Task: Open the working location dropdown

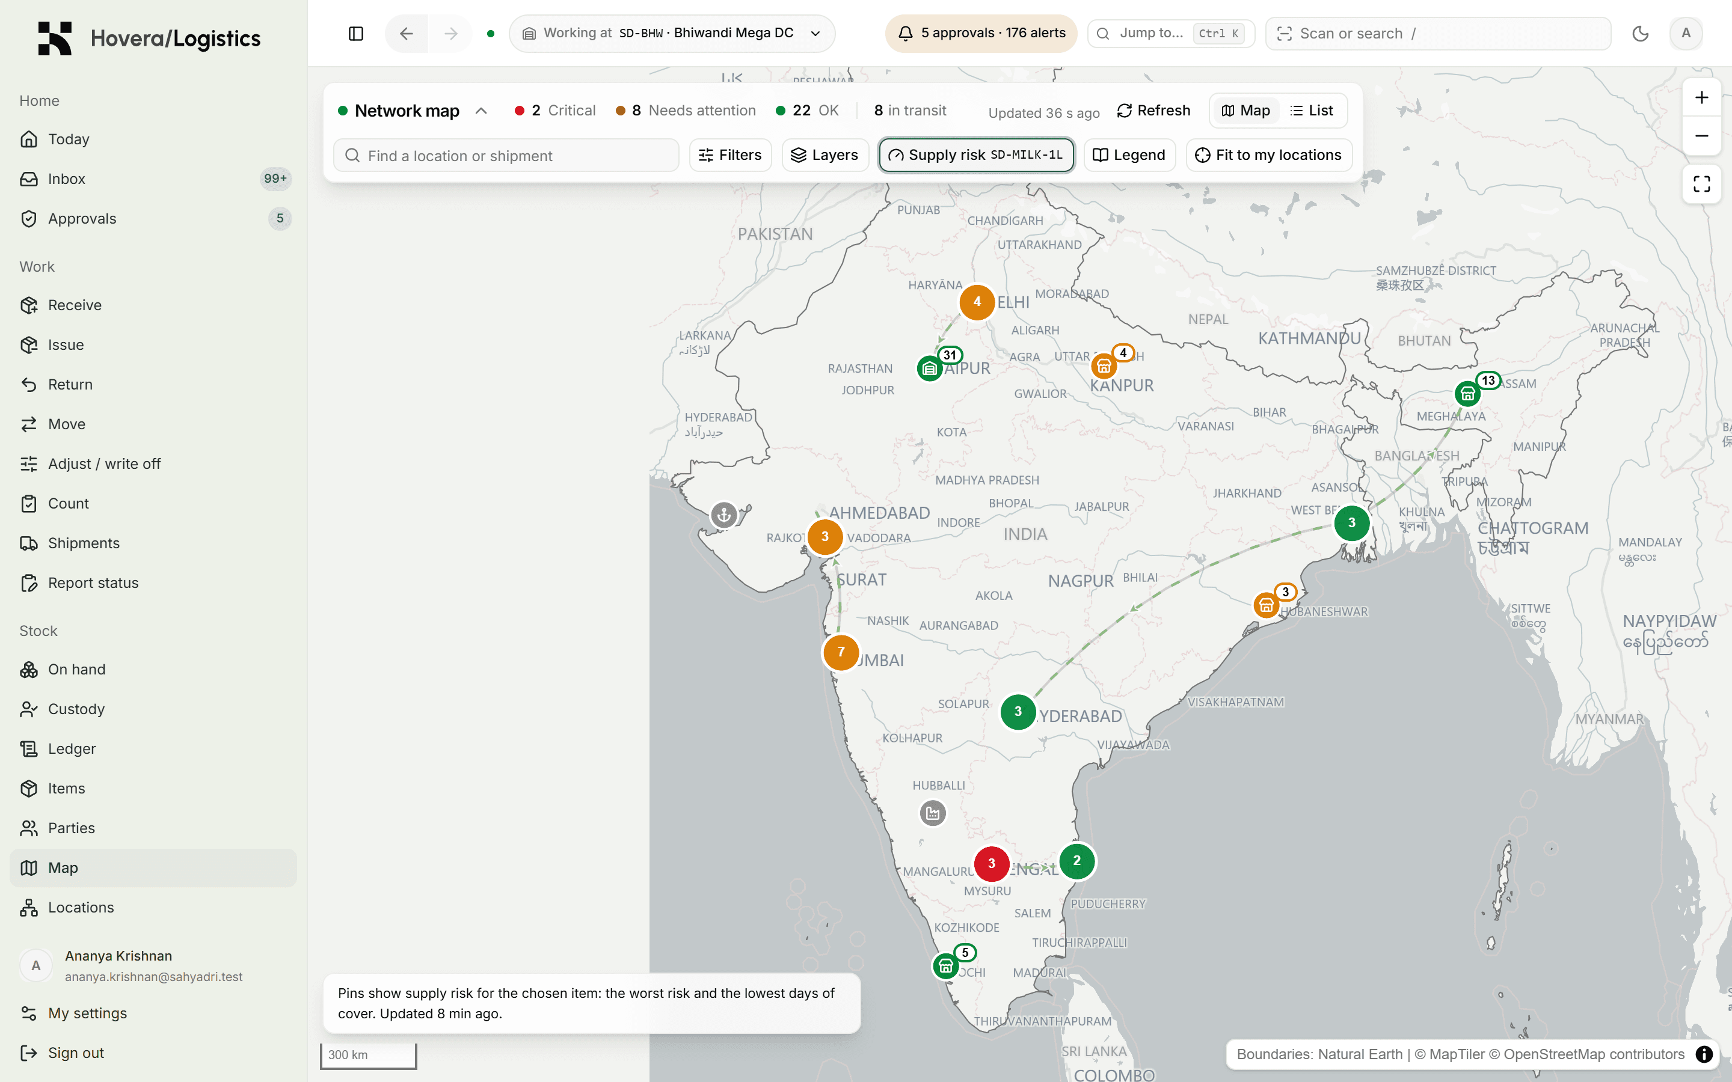Action: (x=671, y=34)
